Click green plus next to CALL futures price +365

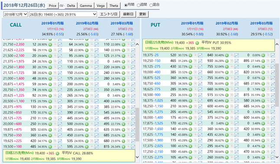pos(57,153)
